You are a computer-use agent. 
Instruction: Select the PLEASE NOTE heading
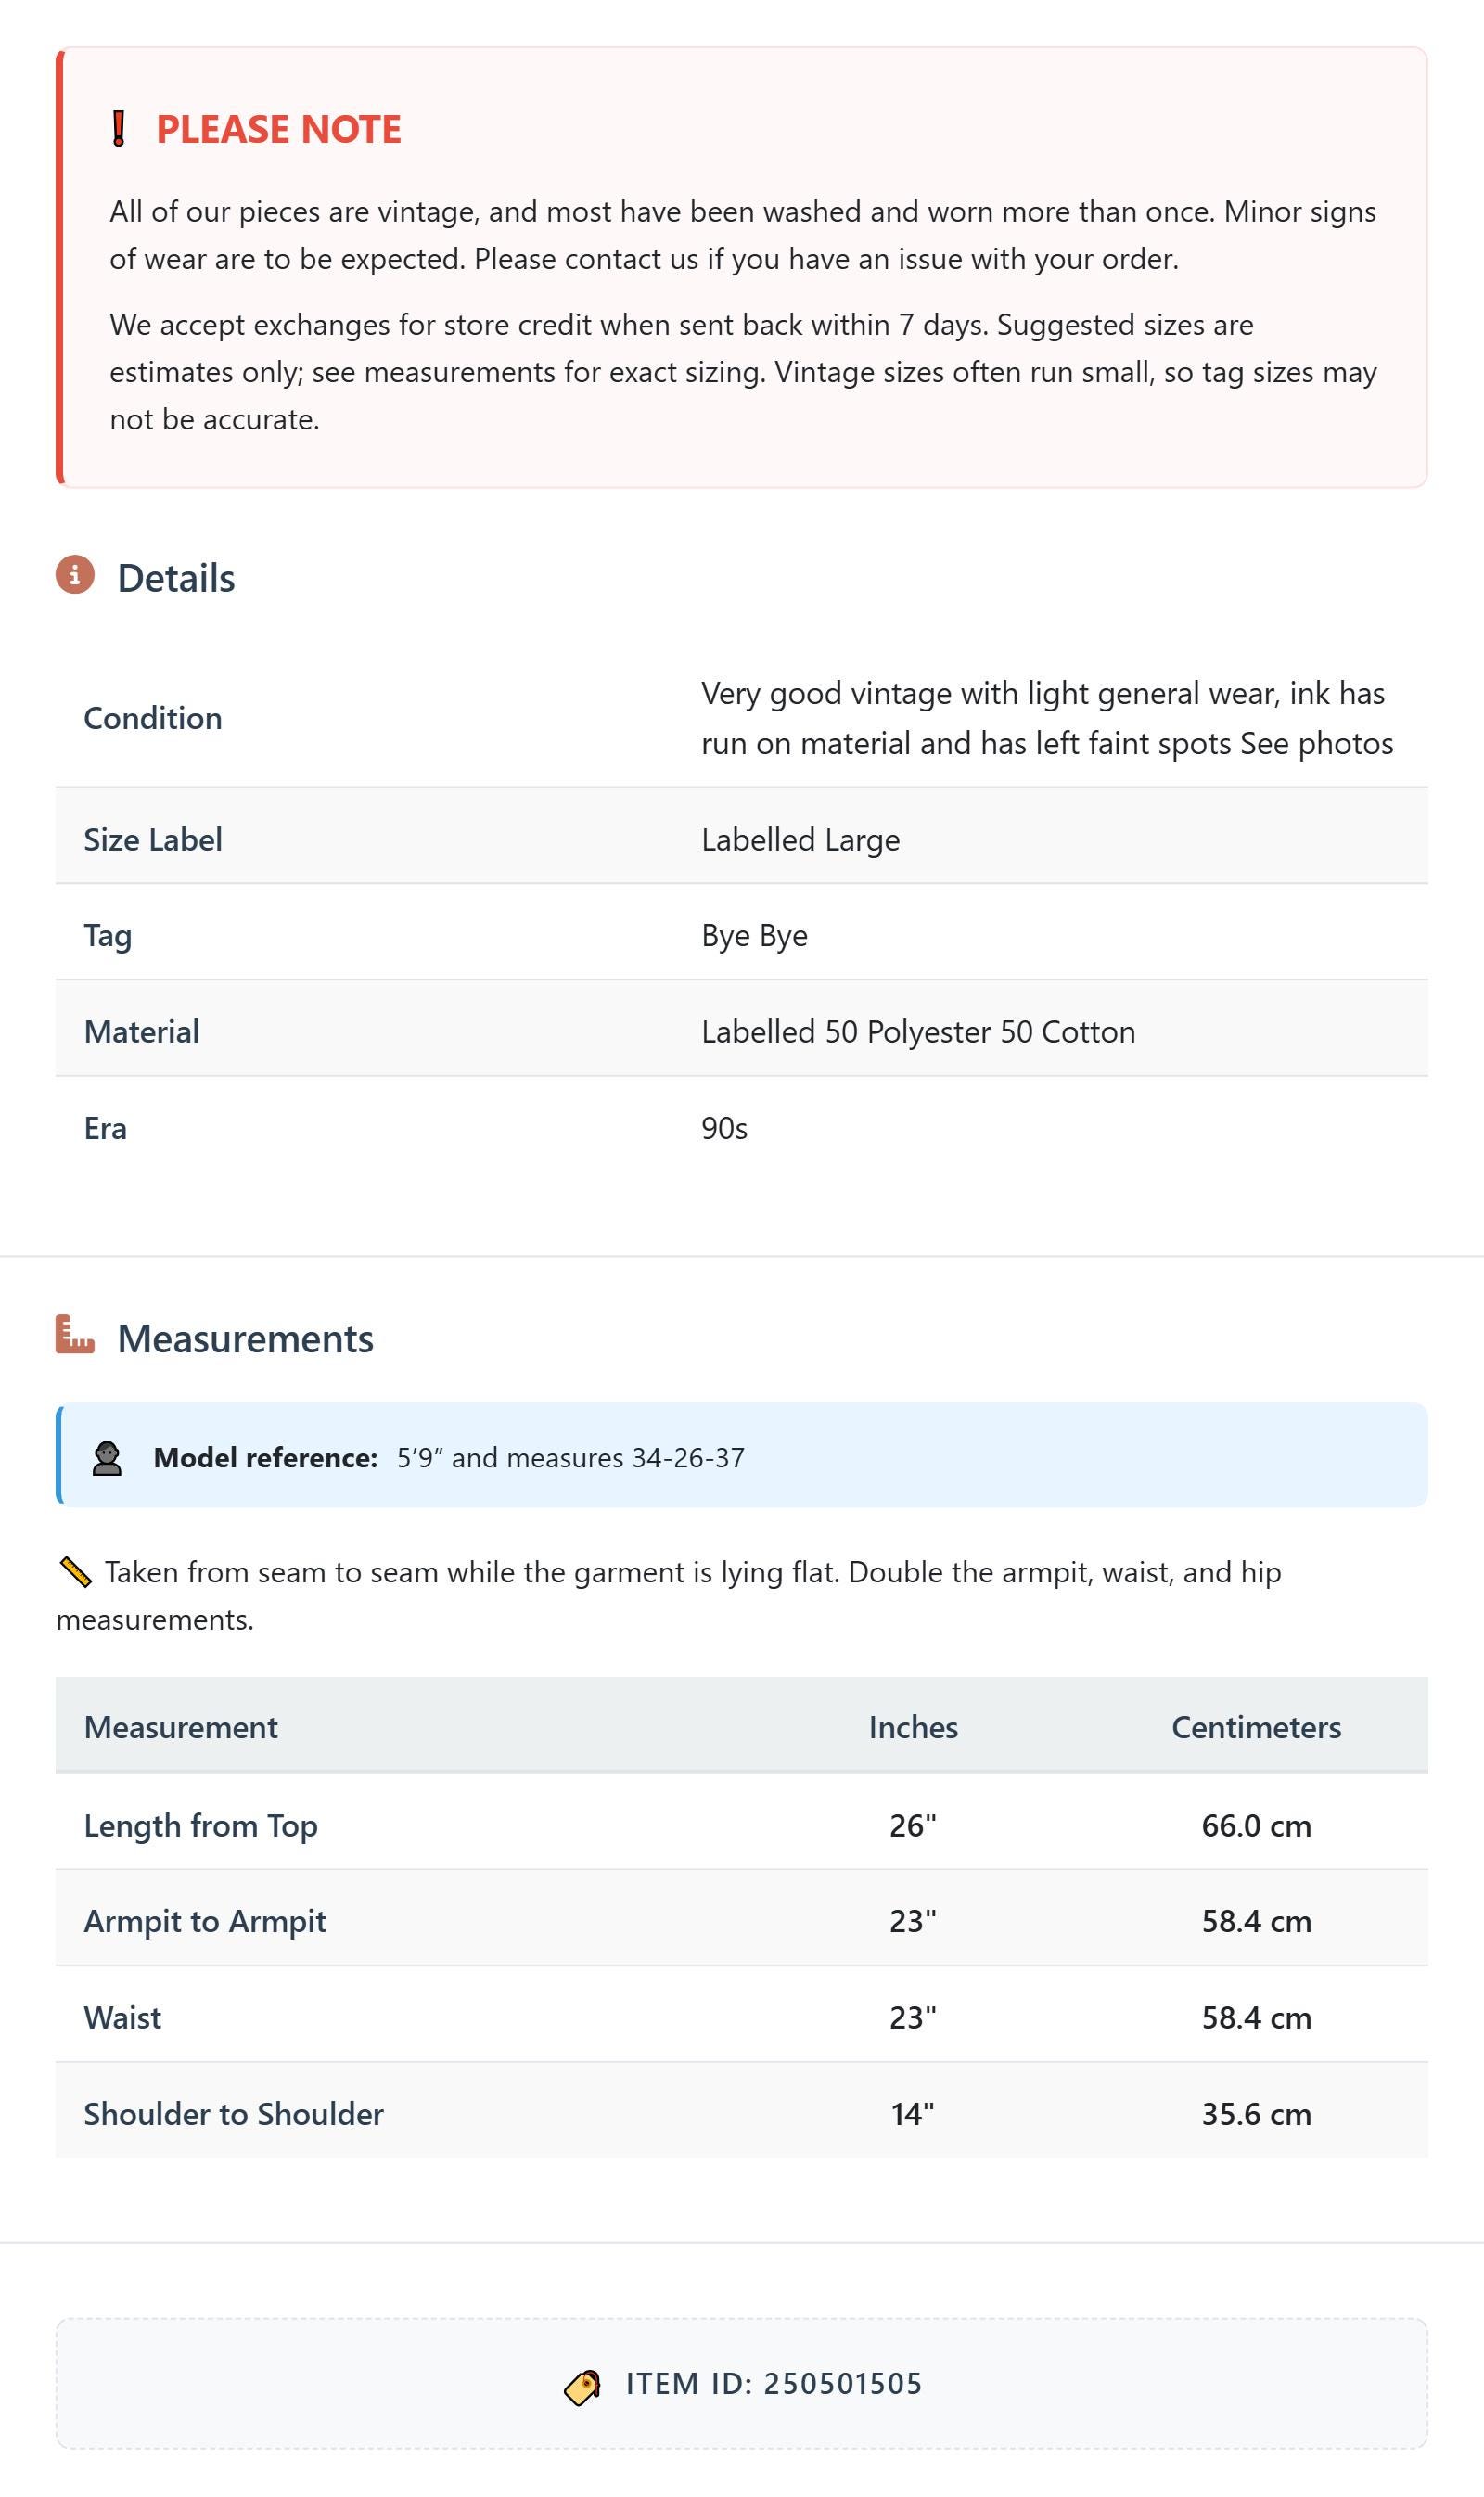[279, 129]
